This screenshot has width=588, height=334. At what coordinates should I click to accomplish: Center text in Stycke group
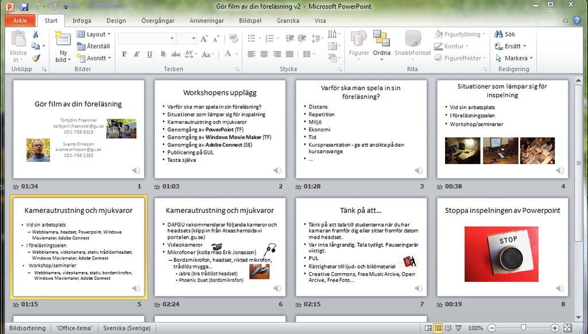click(x=264, y=54)
